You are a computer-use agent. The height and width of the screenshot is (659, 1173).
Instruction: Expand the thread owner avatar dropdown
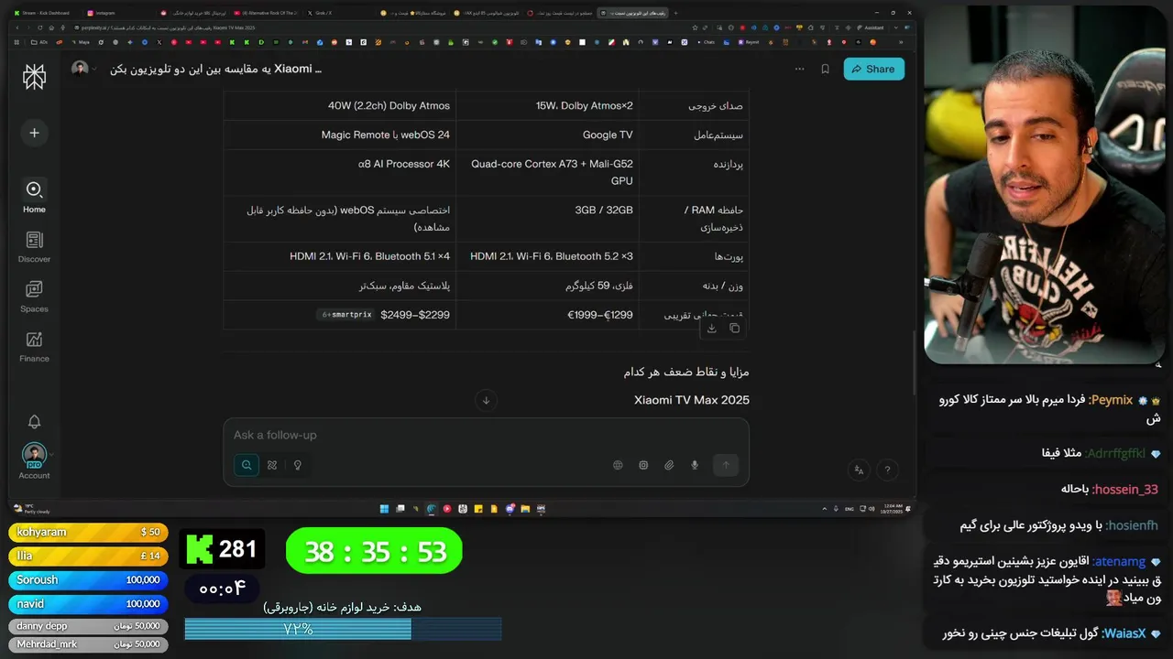[84, 70]
